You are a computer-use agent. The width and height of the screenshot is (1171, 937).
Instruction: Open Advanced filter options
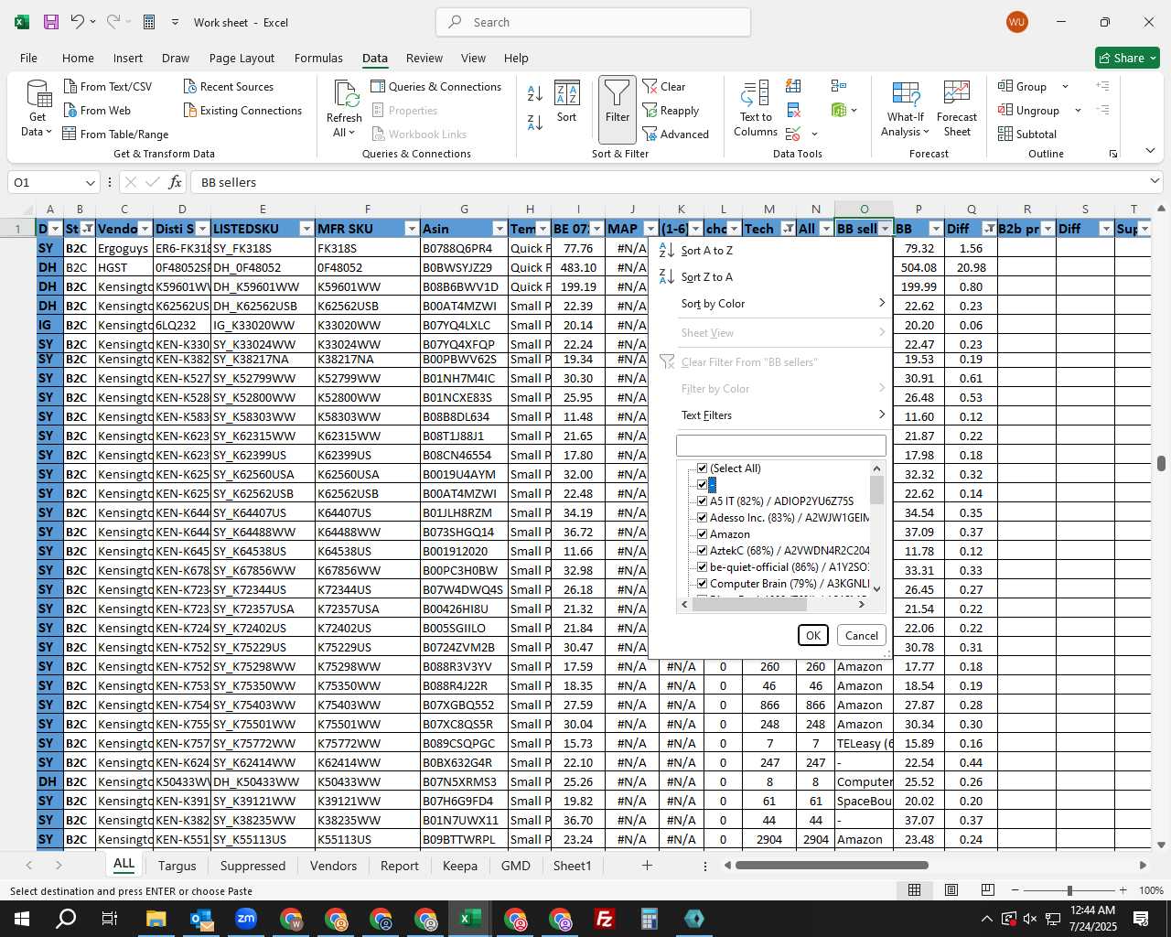point(676,134)
